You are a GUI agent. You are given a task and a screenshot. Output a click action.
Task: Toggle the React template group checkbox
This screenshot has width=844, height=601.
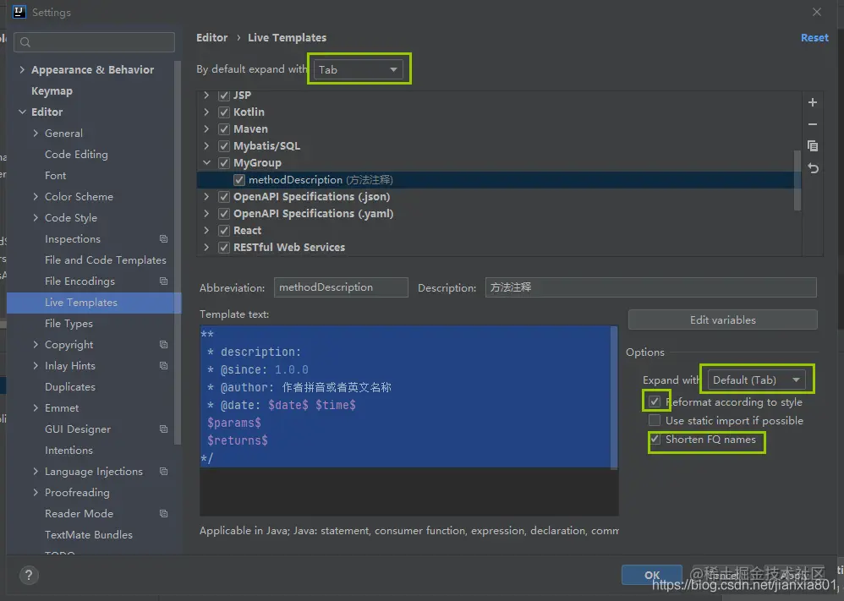[x=224, y=230]
